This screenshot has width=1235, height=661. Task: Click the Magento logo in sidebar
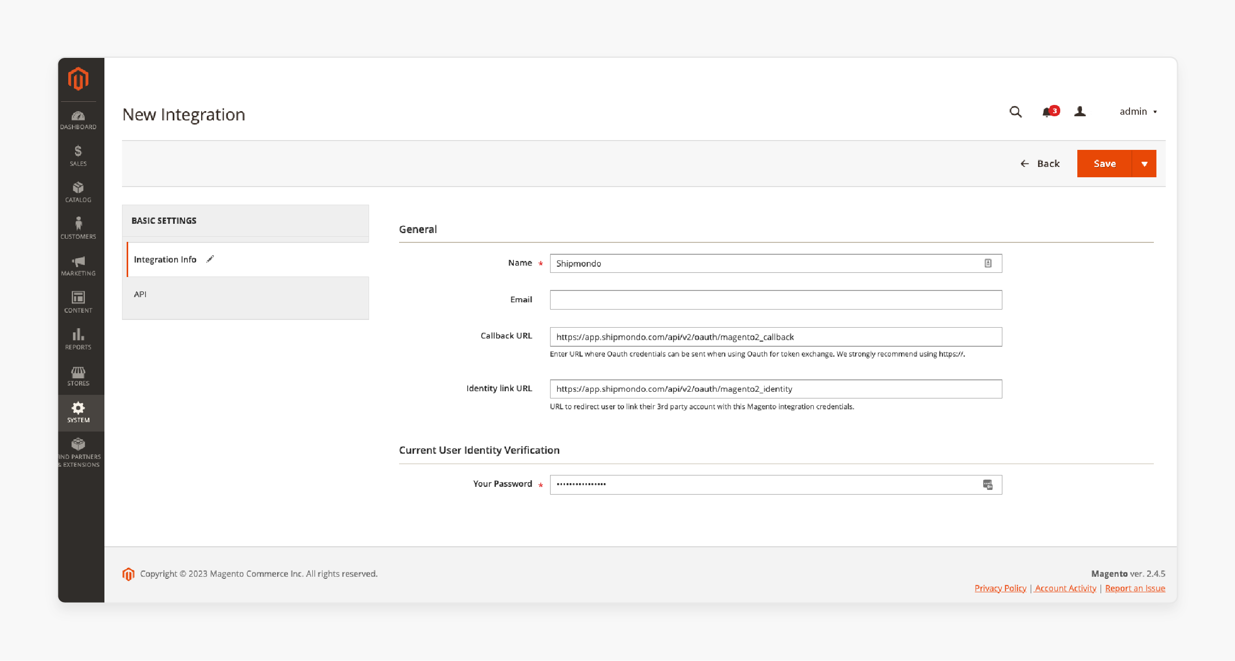(x=78, y=79)
